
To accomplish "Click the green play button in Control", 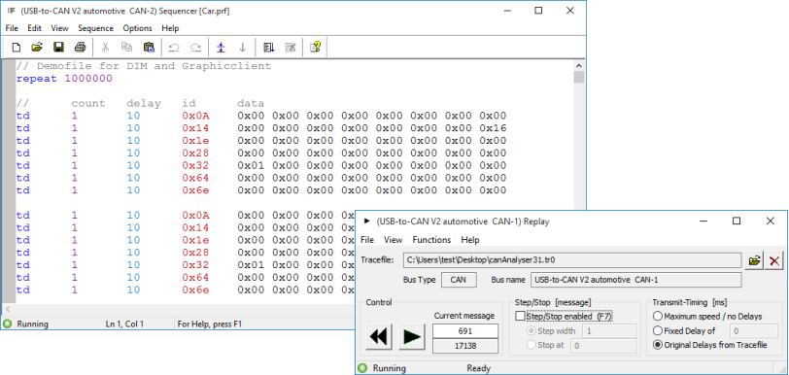I will [x=412, y=336].
